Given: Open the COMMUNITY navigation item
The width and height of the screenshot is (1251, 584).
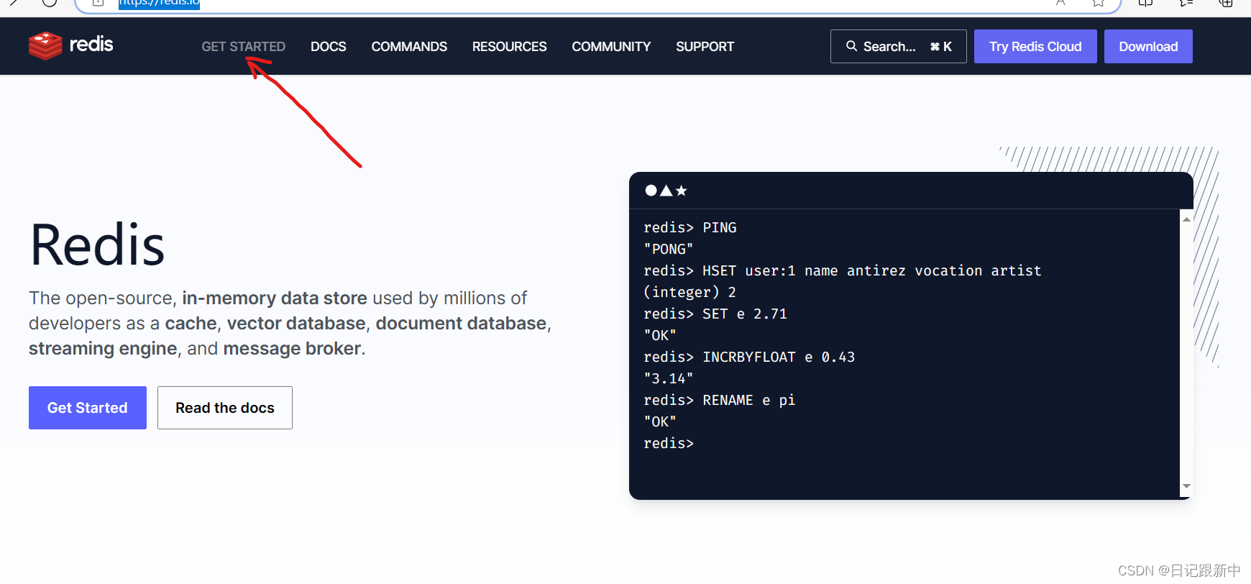Looking at the screenshot, I should [611, 47].
